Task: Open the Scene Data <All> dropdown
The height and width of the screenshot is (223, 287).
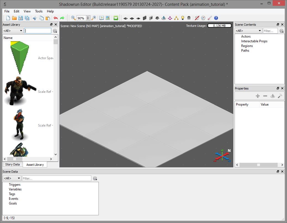Action: point(12,178)
